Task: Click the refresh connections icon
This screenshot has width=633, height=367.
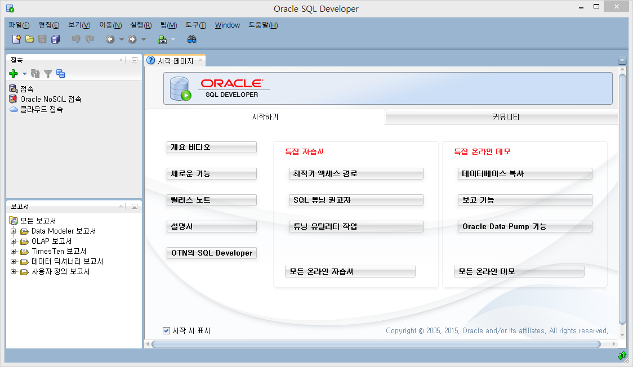Action: [35, 73]
